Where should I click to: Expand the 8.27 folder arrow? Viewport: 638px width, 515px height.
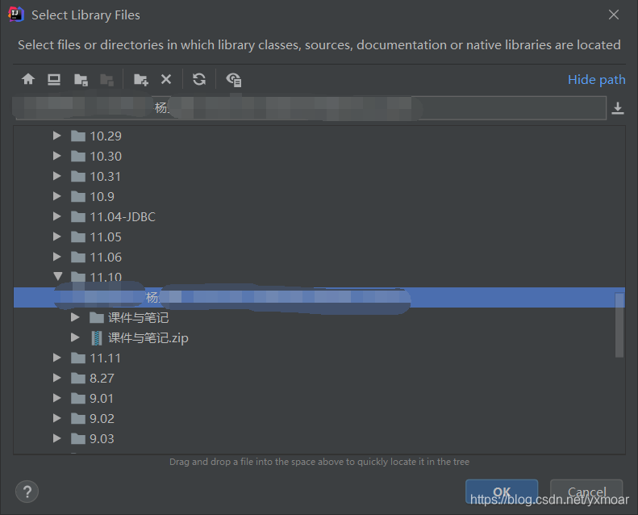point(57,378)
